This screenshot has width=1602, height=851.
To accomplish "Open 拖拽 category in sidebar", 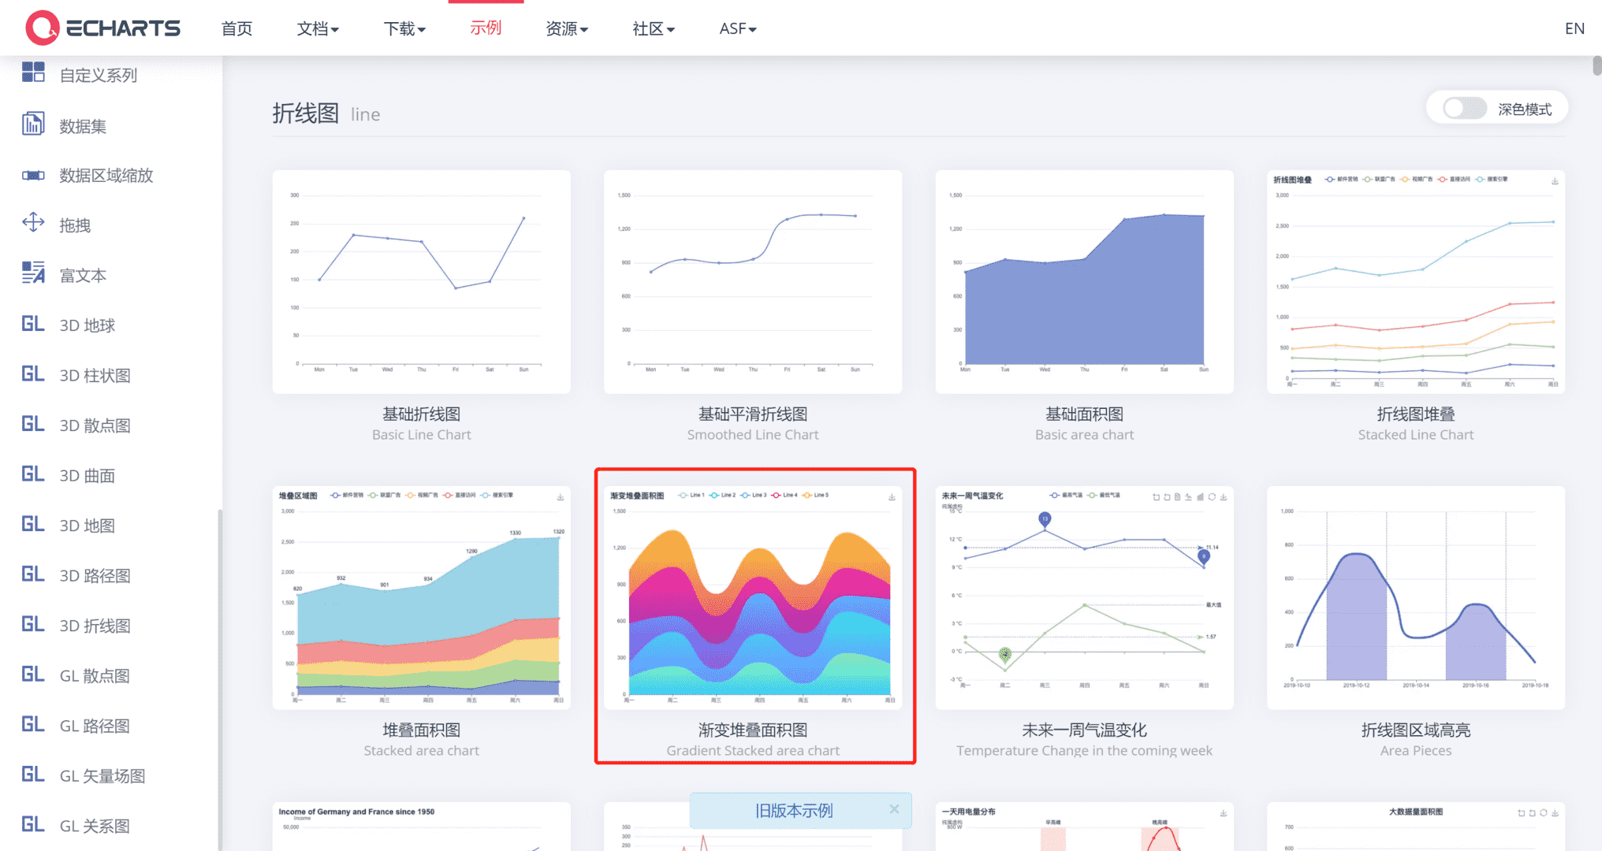I will (75, 225).
